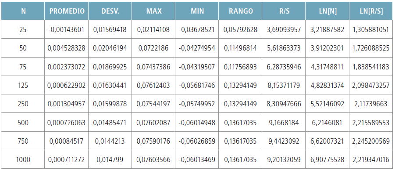This screenshot has width=395, height=170.
Task: Select R/S cell 8,30947666
Action: pos(284,104)
